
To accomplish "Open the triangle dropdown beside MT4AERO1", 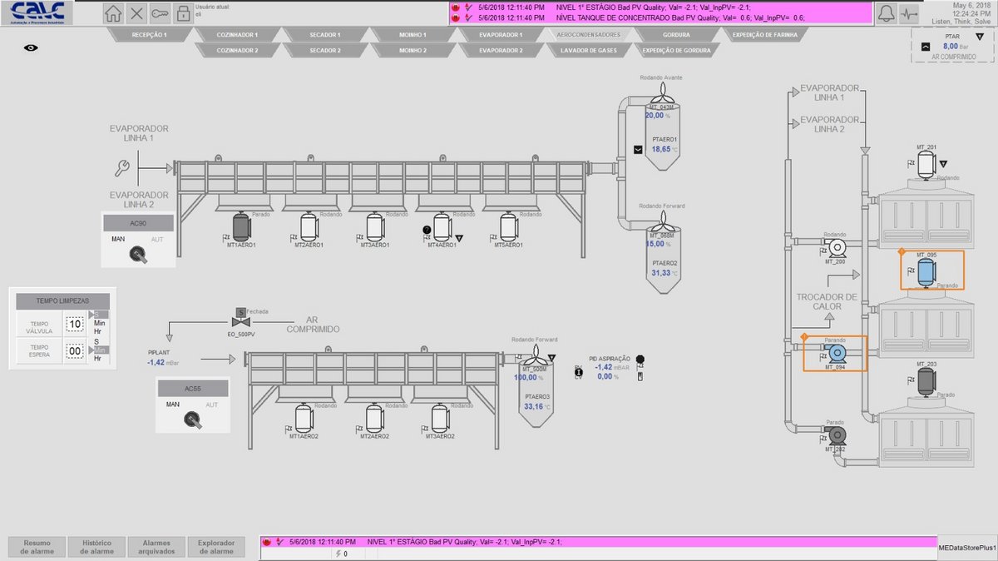I will 458,238.
